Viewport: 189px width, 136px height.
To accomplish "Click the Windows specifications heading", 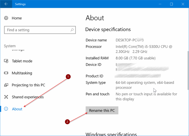I will [x=111, y=134].
